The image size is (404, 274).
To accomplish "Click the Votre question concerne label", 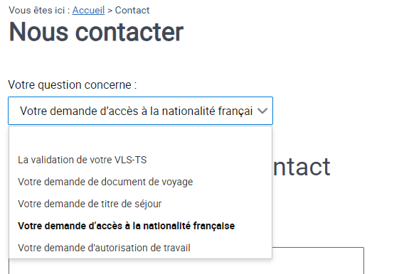I will (73, 84).
